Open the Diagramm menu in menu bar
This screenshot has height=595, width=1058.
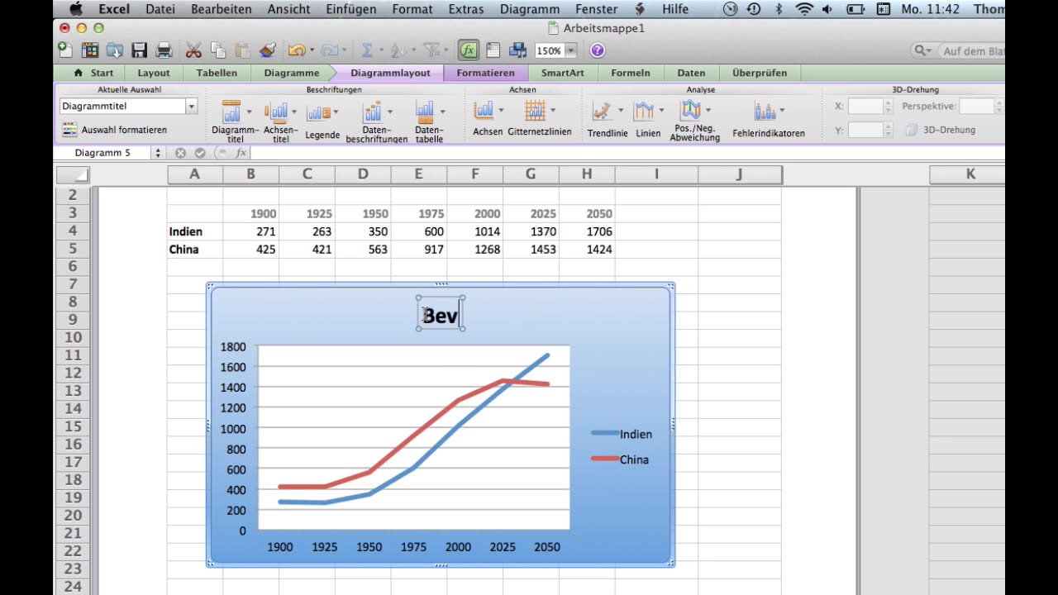[x=529, y=9]
